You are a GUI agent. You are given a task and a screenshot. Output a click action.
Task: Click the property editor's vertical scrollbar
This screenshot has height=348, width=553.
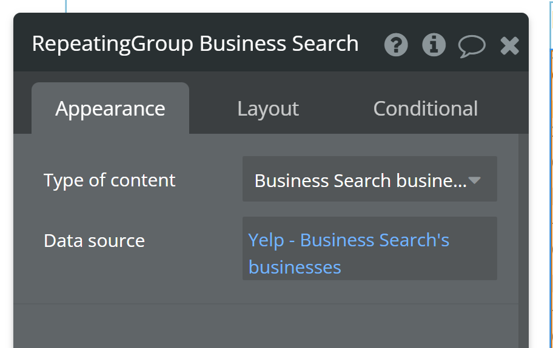click(523, 242)
